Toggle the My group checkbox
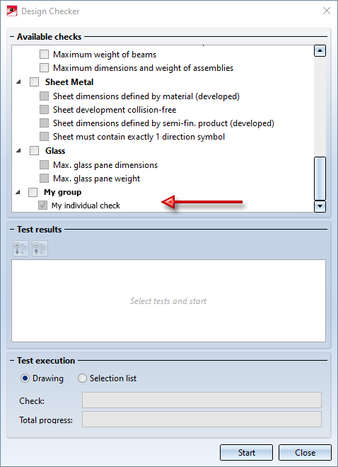338x467 pixels. 33,193
